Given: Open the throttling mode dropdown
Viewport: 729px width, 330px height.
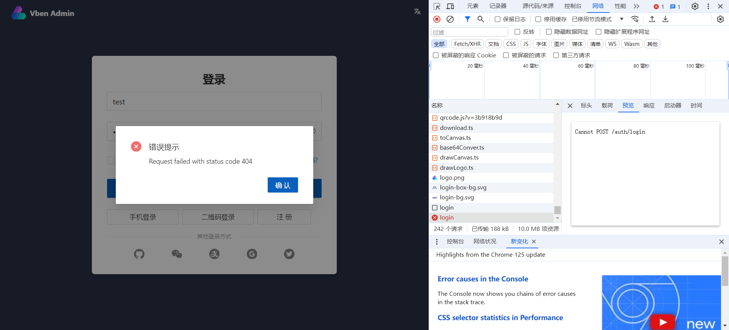Looking at the screenshot, I should [598, 19].
